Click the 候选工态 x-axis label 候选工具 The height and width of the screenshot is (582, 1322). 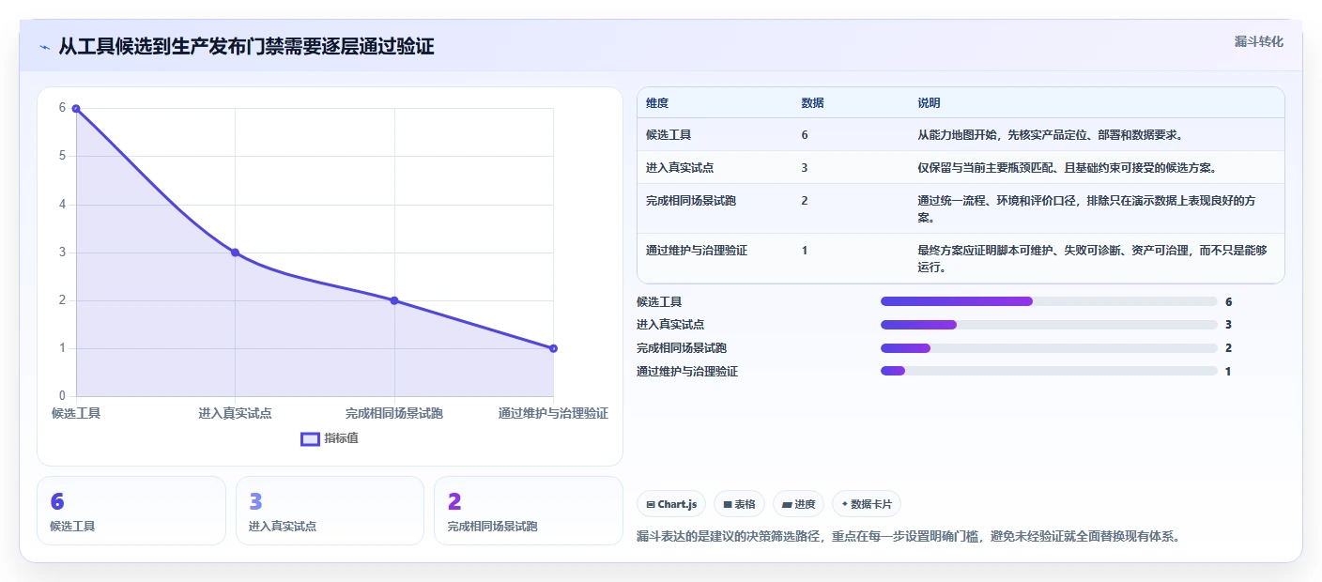click(76, 413)
